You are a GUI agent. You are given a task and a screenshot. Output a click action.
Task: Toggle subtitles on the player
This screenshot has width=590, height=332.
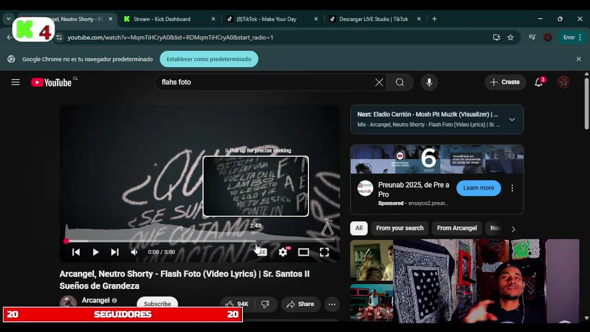pos(261,252)
